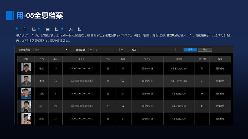Click the 目标库 column header

click(179, 59)
